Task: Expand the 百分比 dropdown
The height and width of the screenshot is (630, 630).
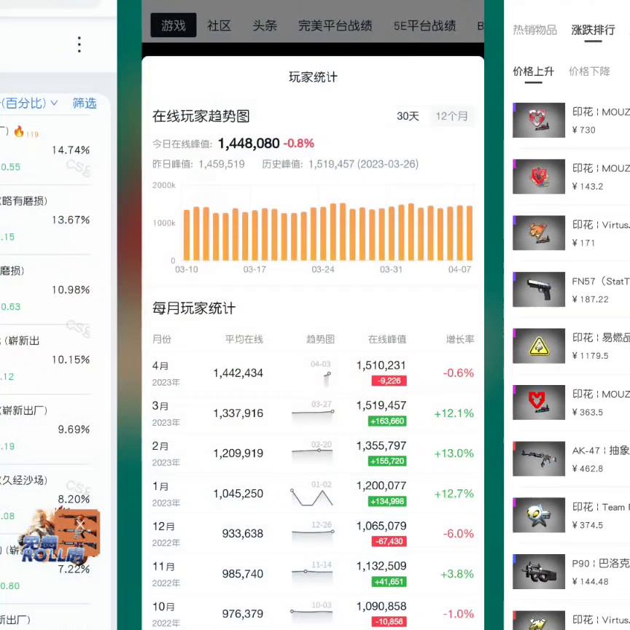Action: point(28,104)
